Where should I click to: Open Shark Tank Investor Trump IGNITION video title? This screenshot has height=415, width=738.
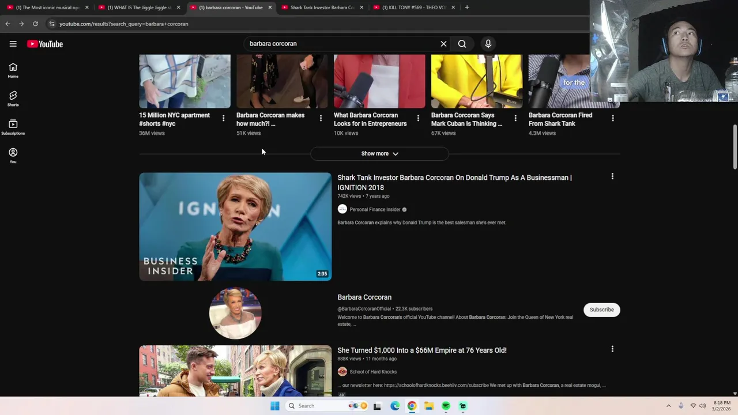coord(454,182)
